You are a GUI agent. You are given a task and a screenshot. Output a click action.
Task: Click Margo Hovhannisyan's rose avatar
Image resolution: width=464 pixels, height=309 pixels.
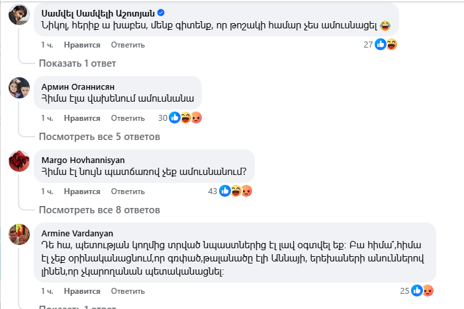19,161
